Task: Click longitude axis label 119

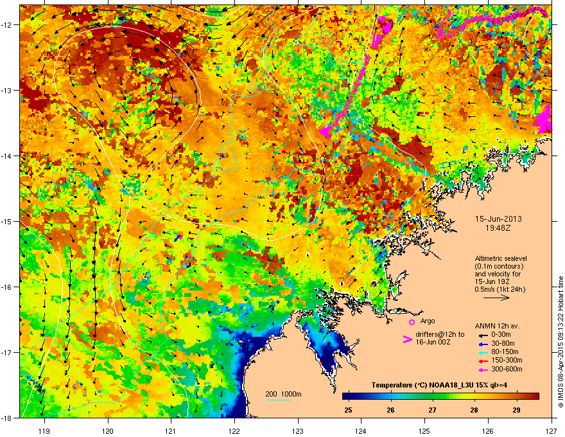Action: tap(44, 431)
